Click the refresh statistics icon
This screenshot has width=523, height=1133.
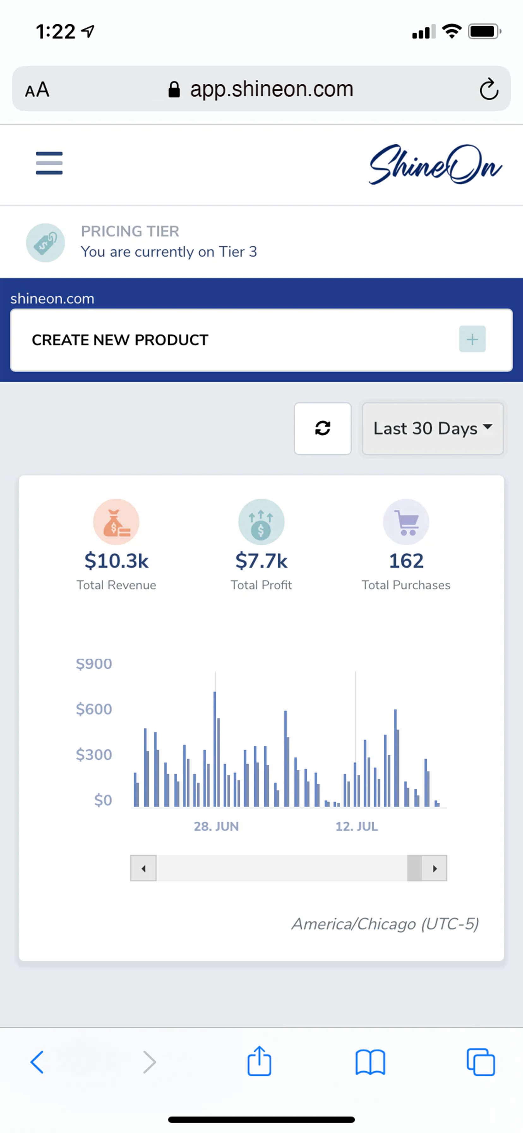click(322, 428)
